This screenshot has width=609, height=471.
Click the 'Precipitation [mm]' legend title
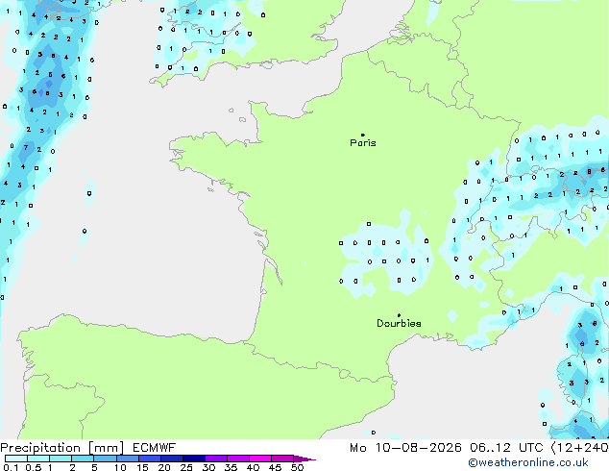[x=62, y=448]
